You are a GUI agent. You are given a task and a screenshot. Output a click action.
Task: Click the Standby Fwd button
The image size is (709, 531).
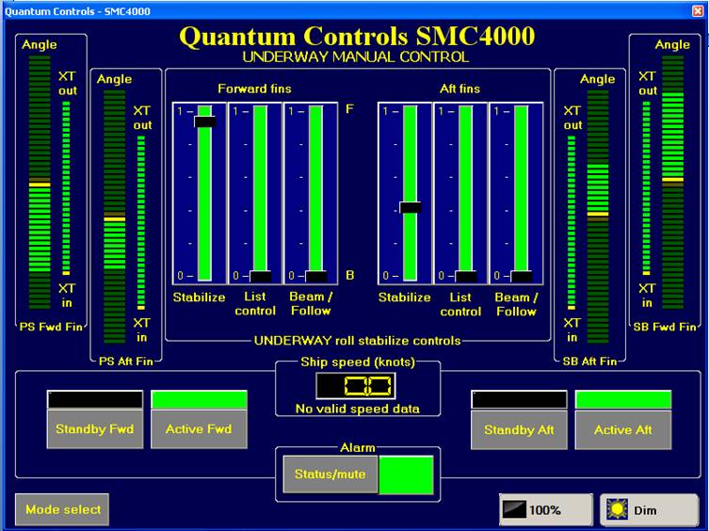tap(95, 428)
